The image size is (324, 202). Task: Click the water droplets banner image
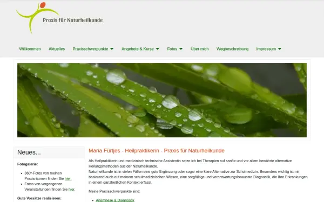point(162,100)
